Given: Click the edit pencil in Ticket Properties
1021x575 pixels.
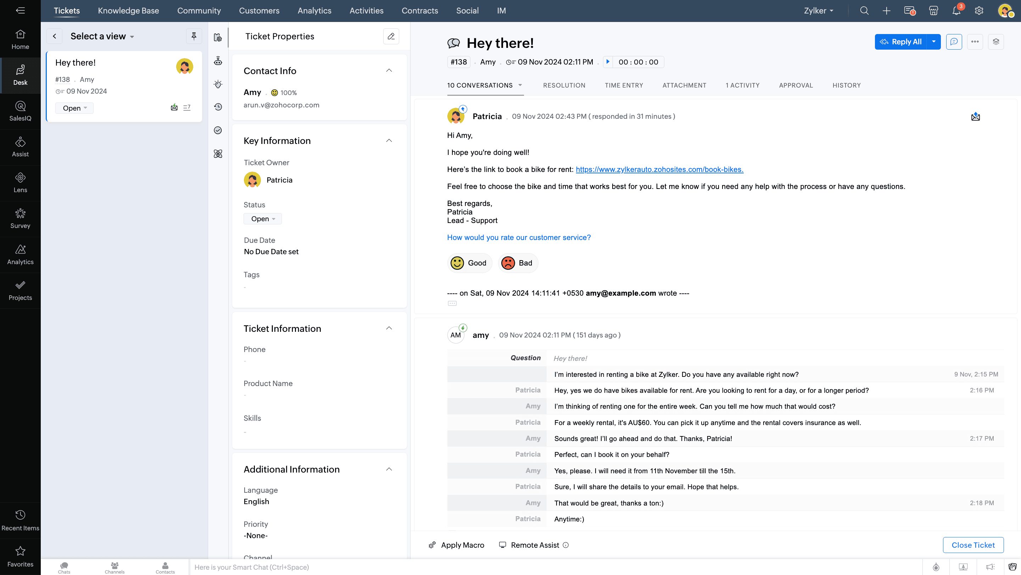Looking at the screenshot, I should 391,36.
